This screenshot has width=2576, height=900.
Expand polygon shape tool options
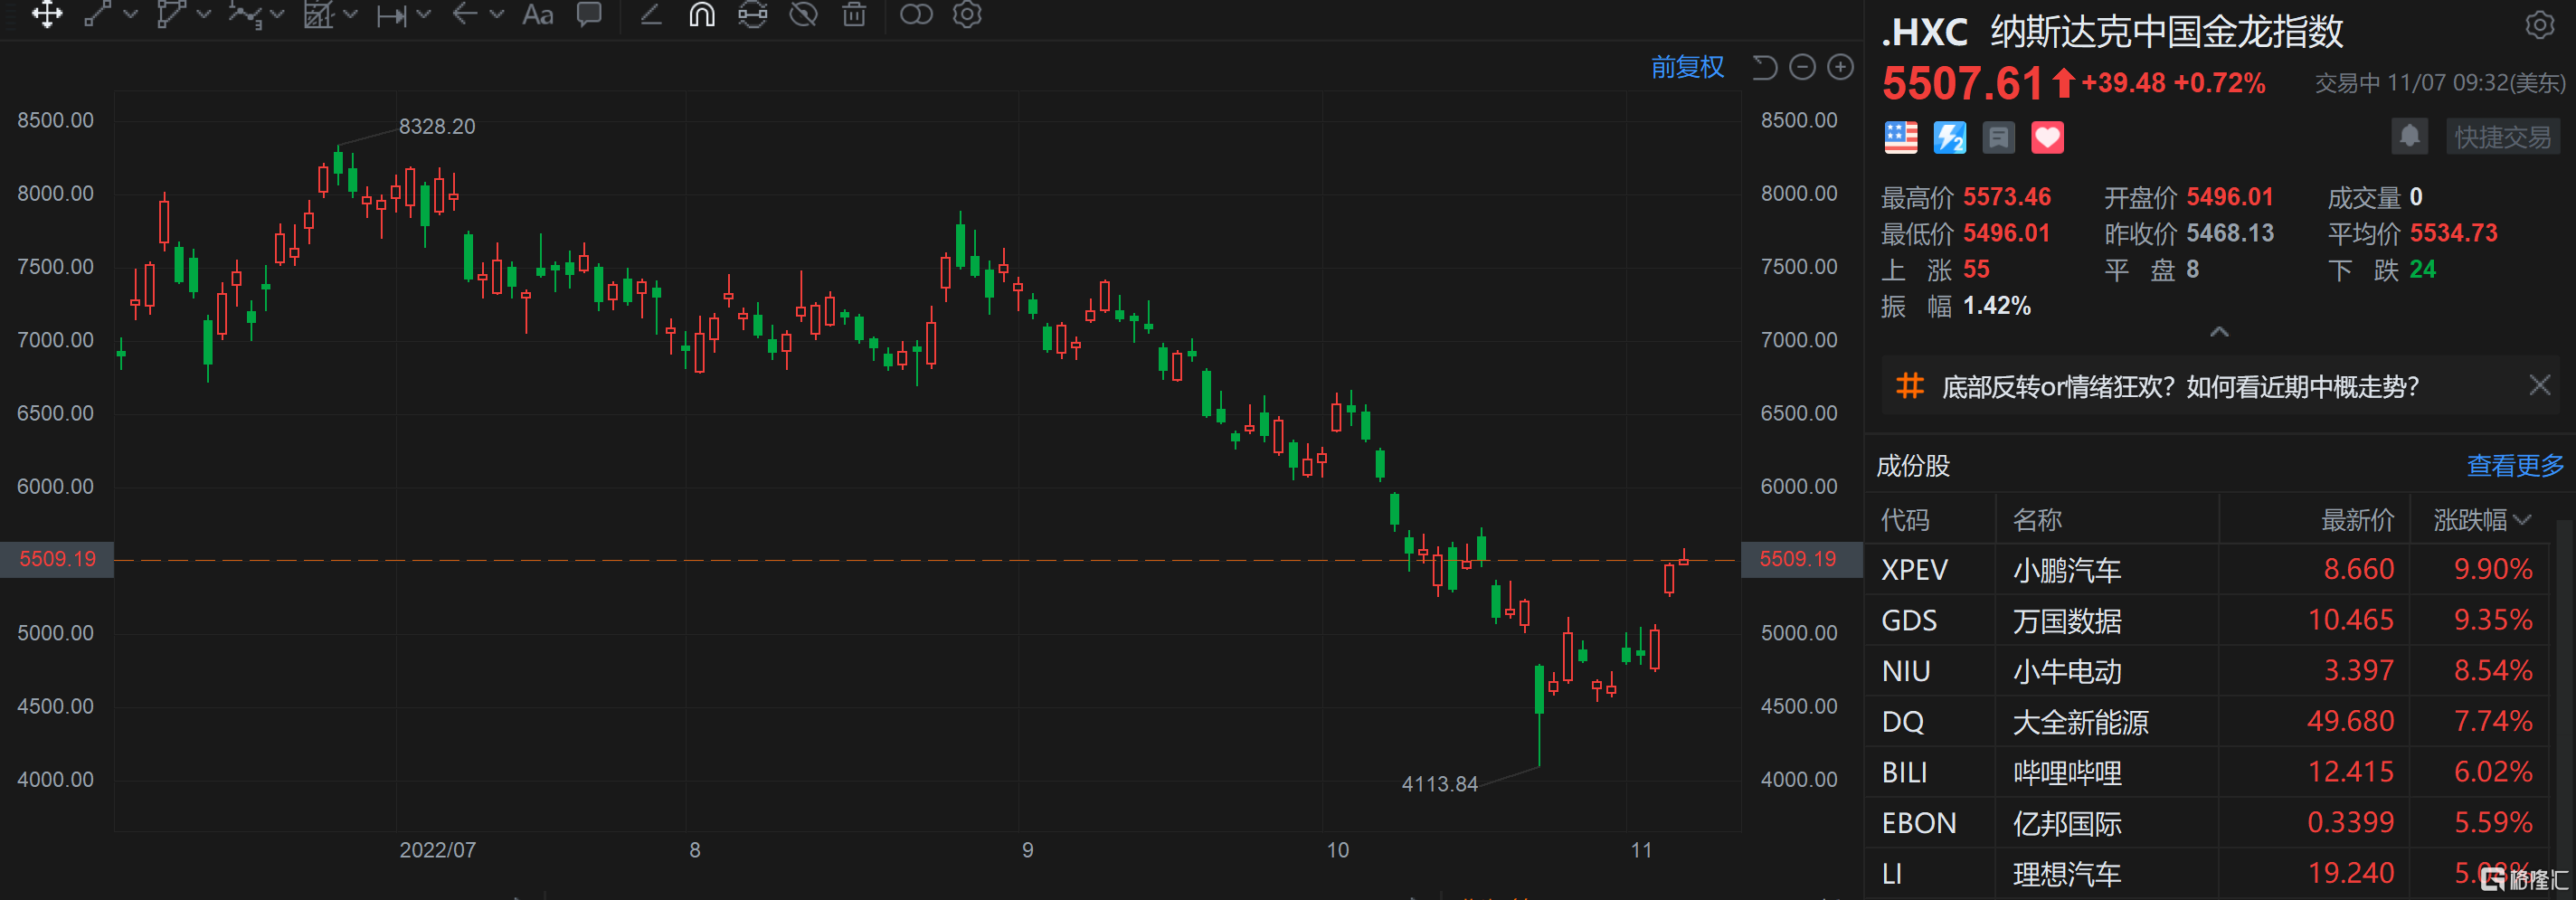[204, 15]
